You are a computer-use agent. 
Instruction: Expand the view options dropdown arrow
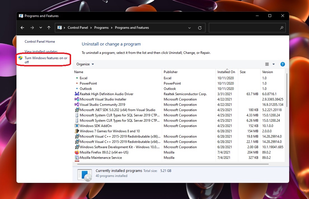[273, 64]
